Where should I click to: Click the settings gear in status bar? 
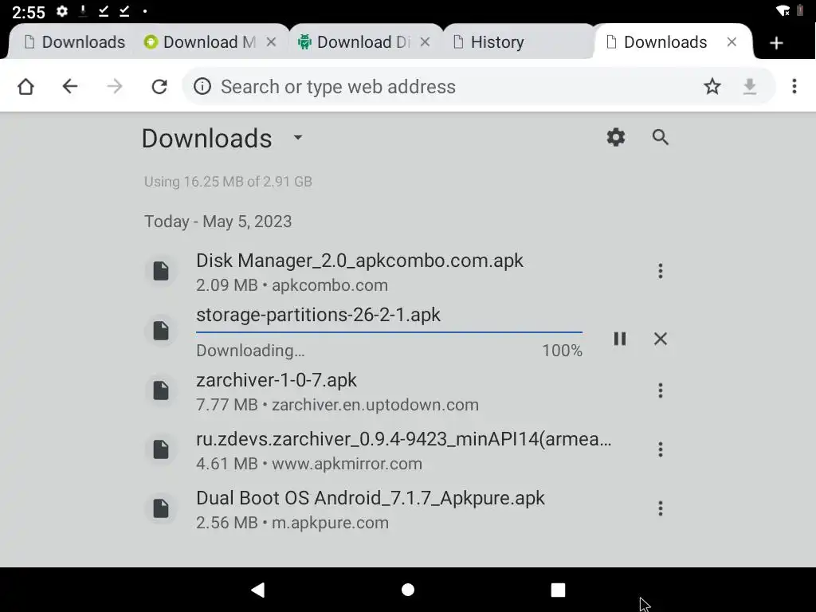point(62,11)
